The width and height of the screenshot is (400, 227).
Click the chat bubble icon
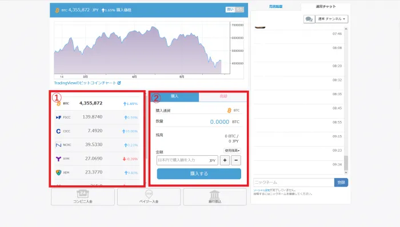tap(309, 19)
